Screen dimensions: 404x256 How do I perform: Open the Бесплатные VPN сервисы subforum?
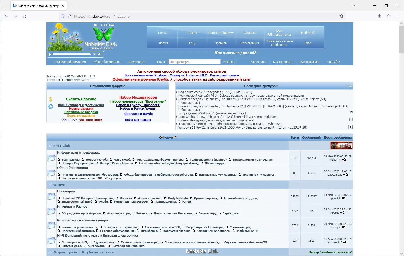coord(218,175)
